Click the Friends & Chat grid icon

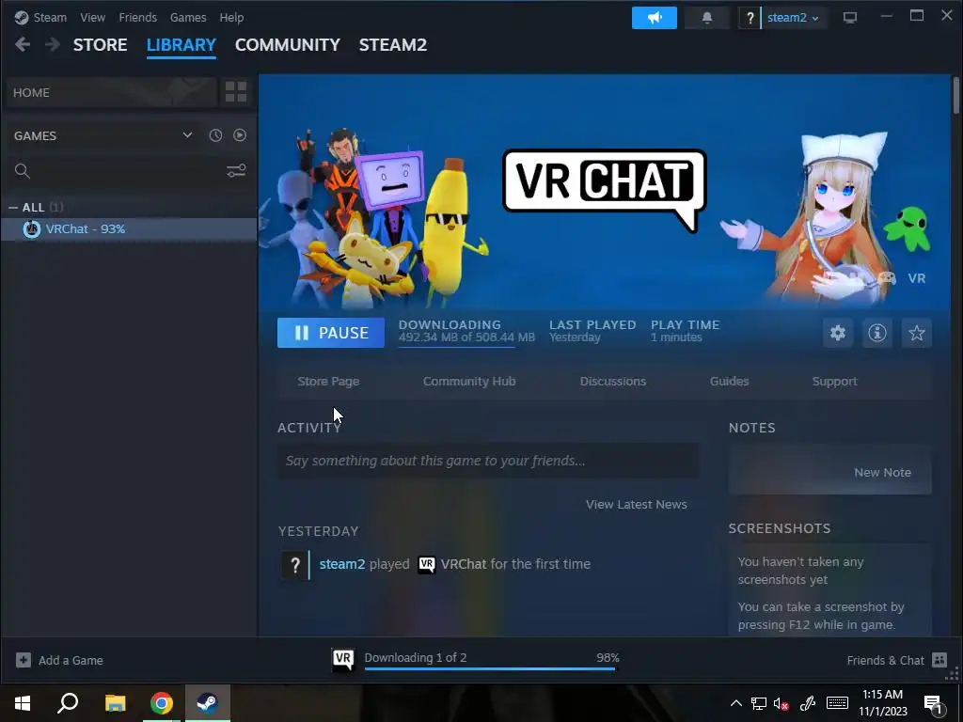pyautogui.click(x=939, y=660)
